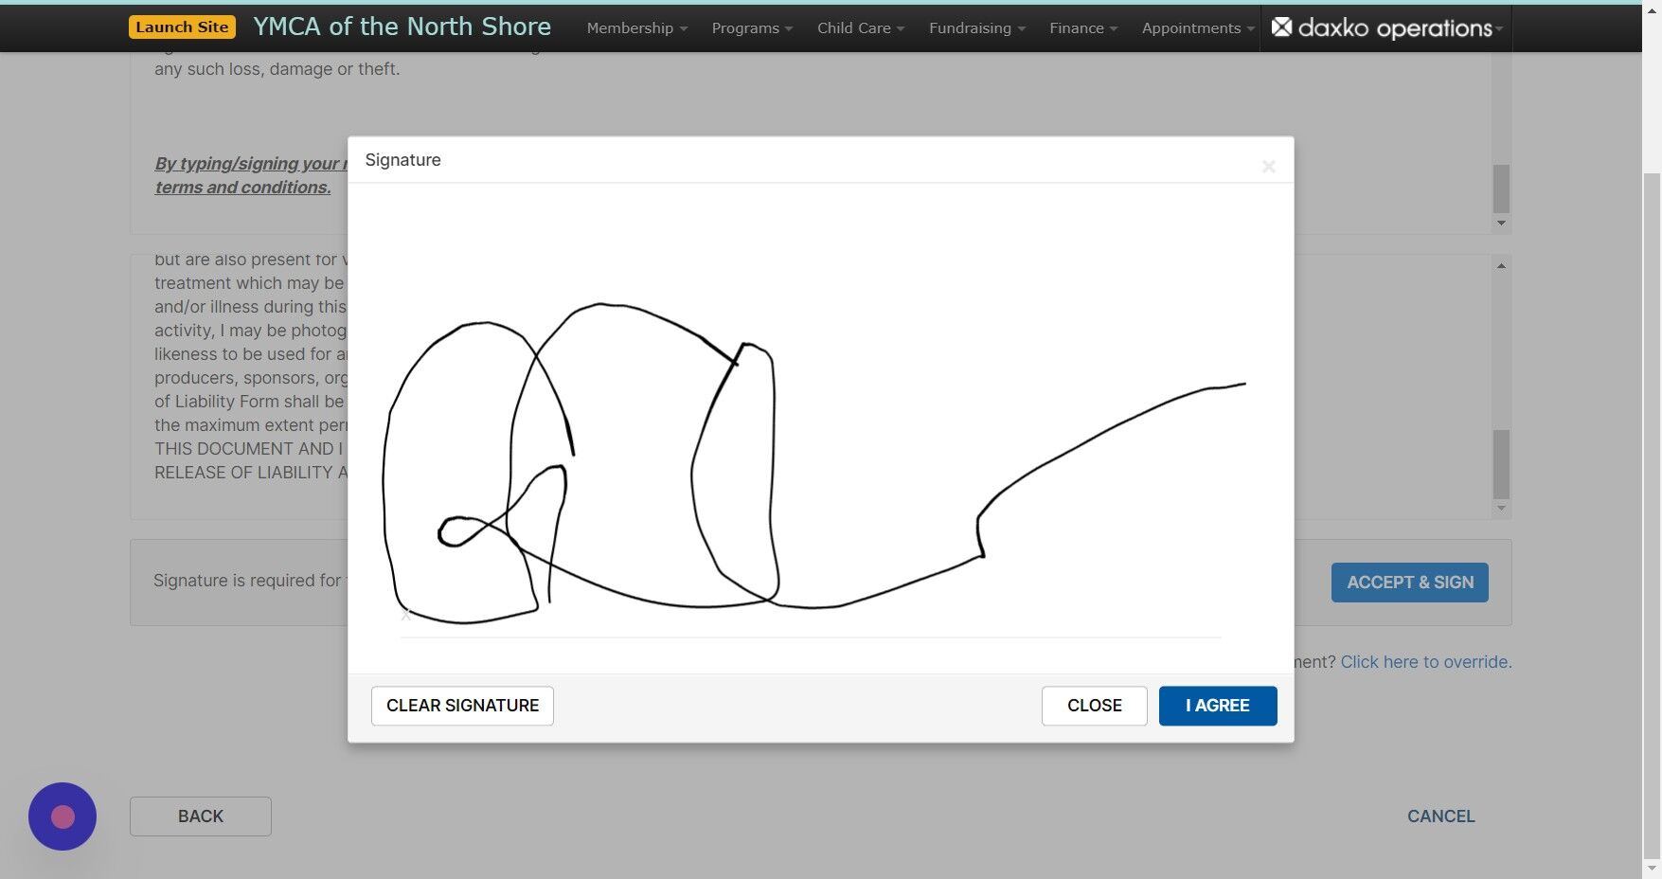Click the 'Click here to override' link
The image size is (1662, 879).
click(1424, 661)
